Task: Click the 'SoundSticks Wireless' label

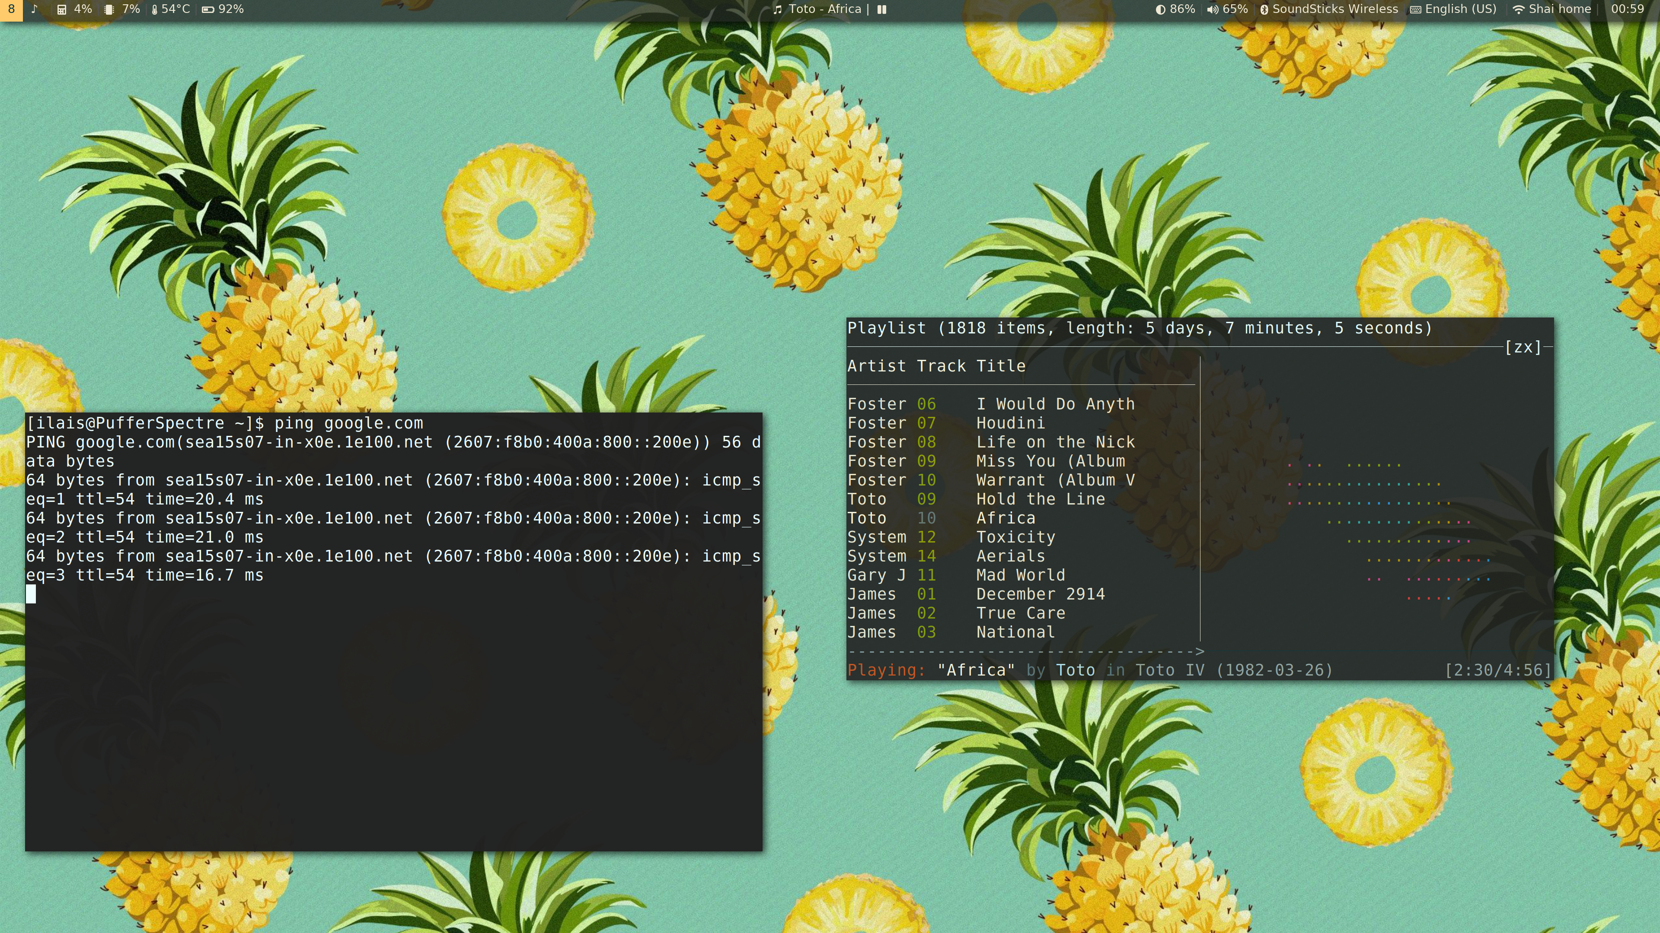Action: pos(1335,9)
